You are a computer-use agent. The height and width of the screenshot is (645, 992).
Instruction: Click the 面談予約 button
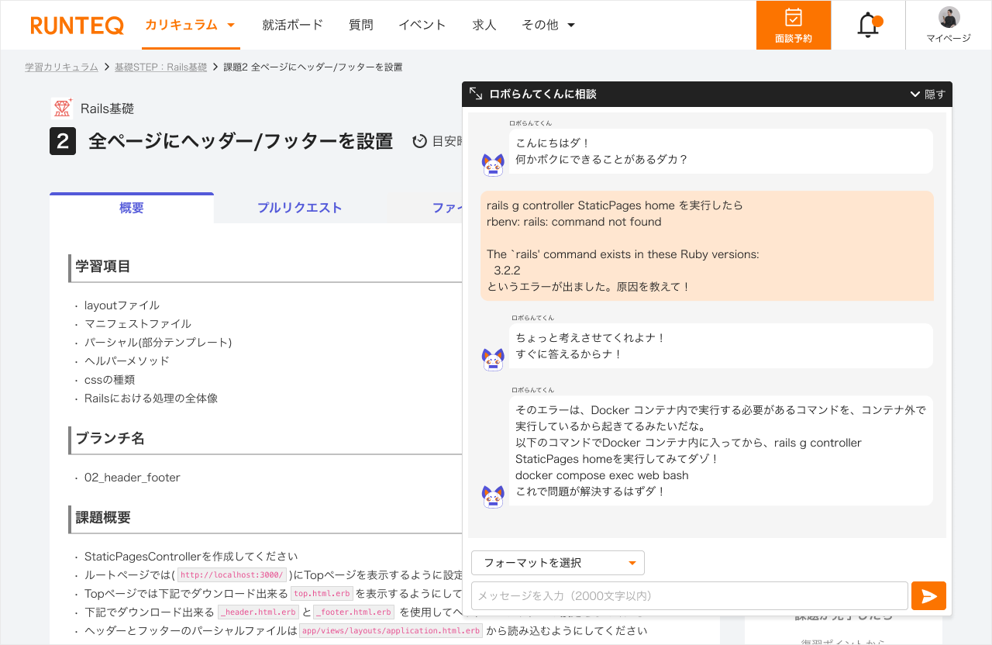click(x=794, y=25)
